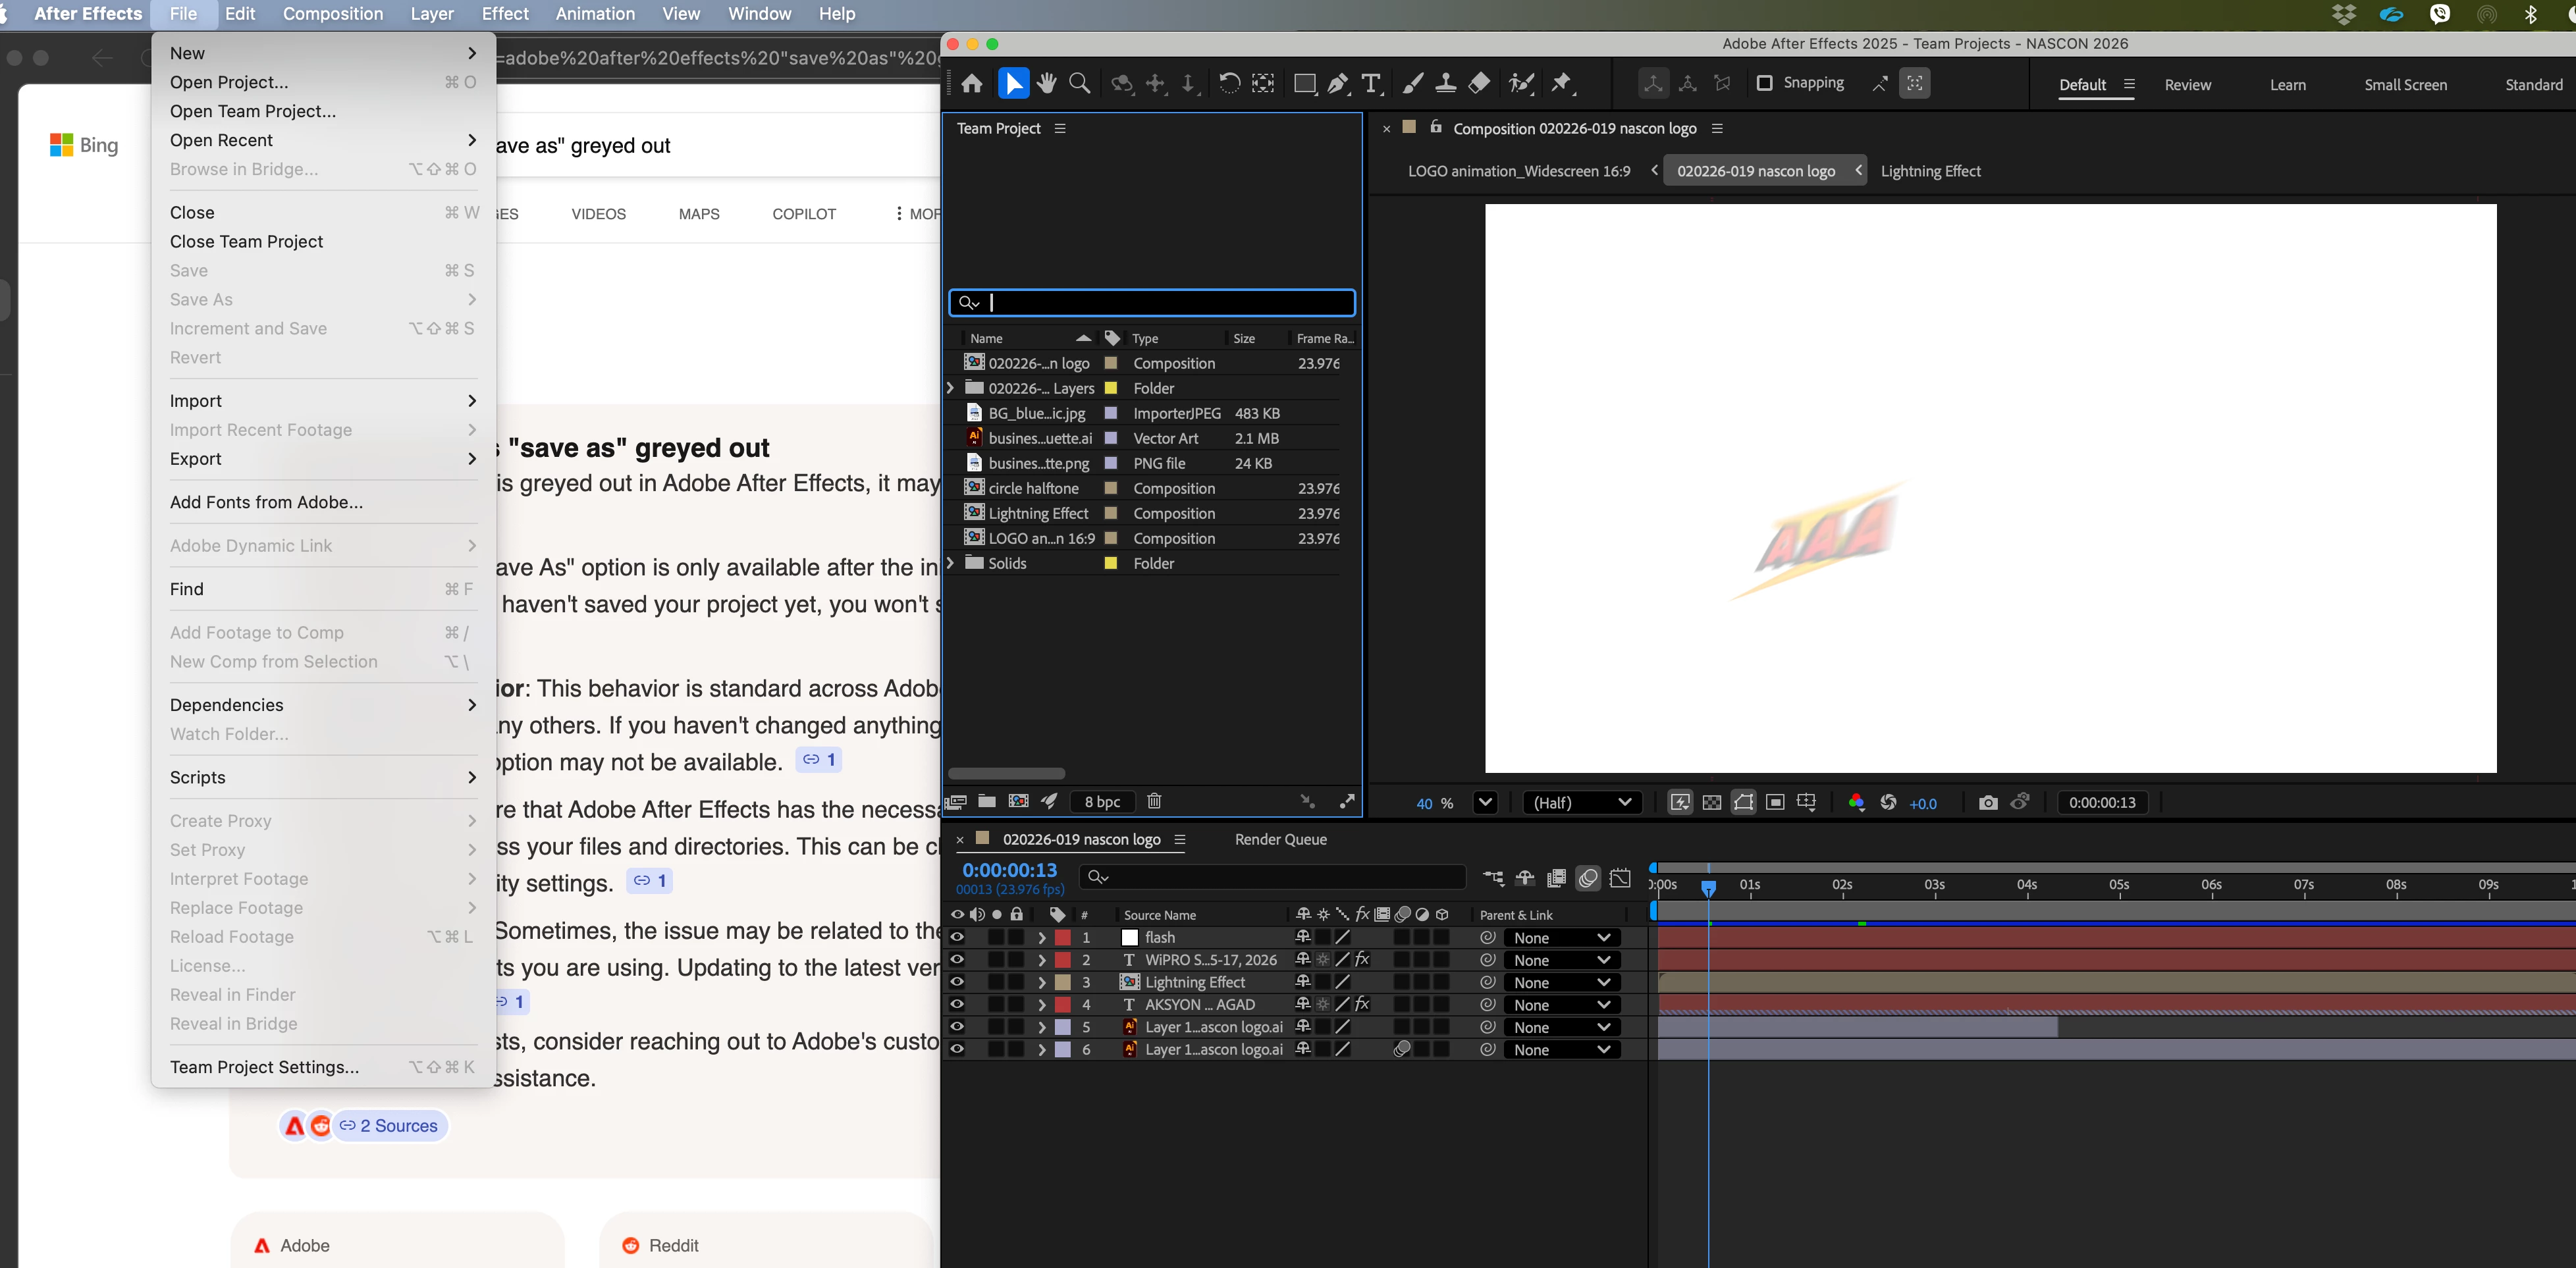
Task: Click the yellow label swatch of Solids folder
Action: tap(1110, 563)
